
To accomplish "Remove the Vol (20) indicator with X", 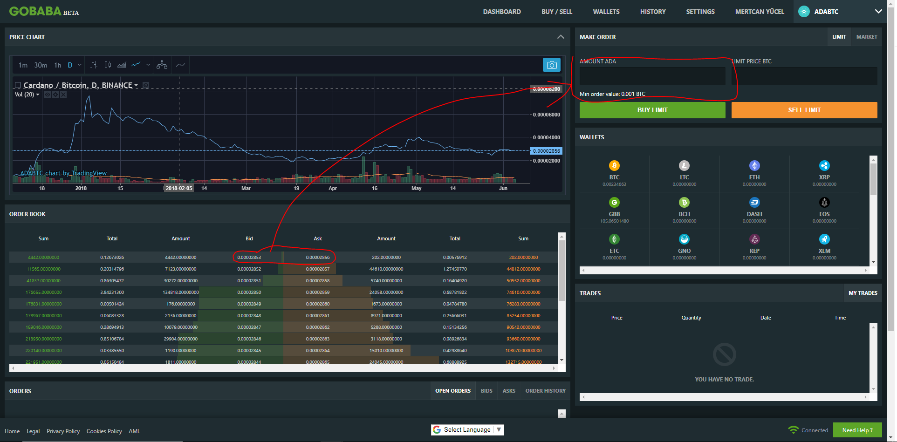I will click(x=63, y=95).
